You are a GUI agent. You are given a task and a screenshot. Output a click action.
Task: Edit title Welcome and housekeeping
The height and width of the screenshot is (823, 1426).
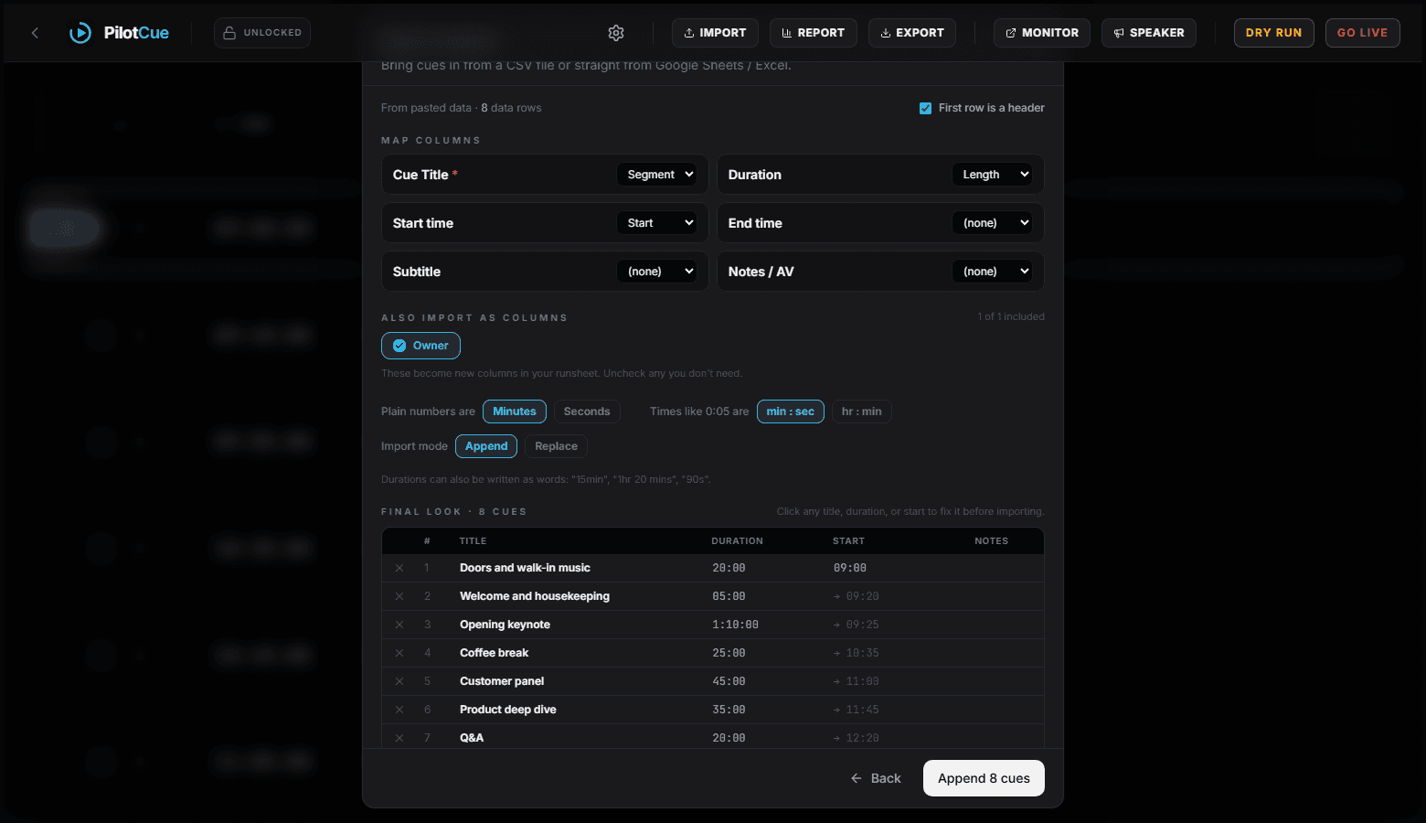pos(535,596)
